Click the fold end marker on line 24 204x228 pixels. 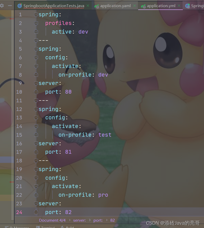(36, 212)
